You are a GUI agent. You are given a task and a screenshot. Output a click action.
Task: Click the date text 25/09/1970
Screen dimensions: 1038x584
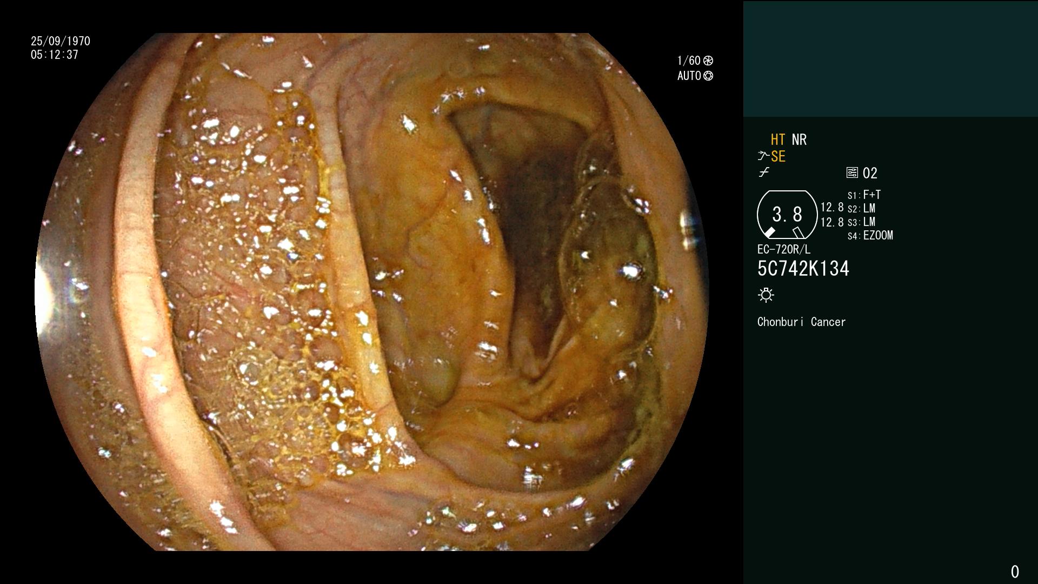point(61,41)
